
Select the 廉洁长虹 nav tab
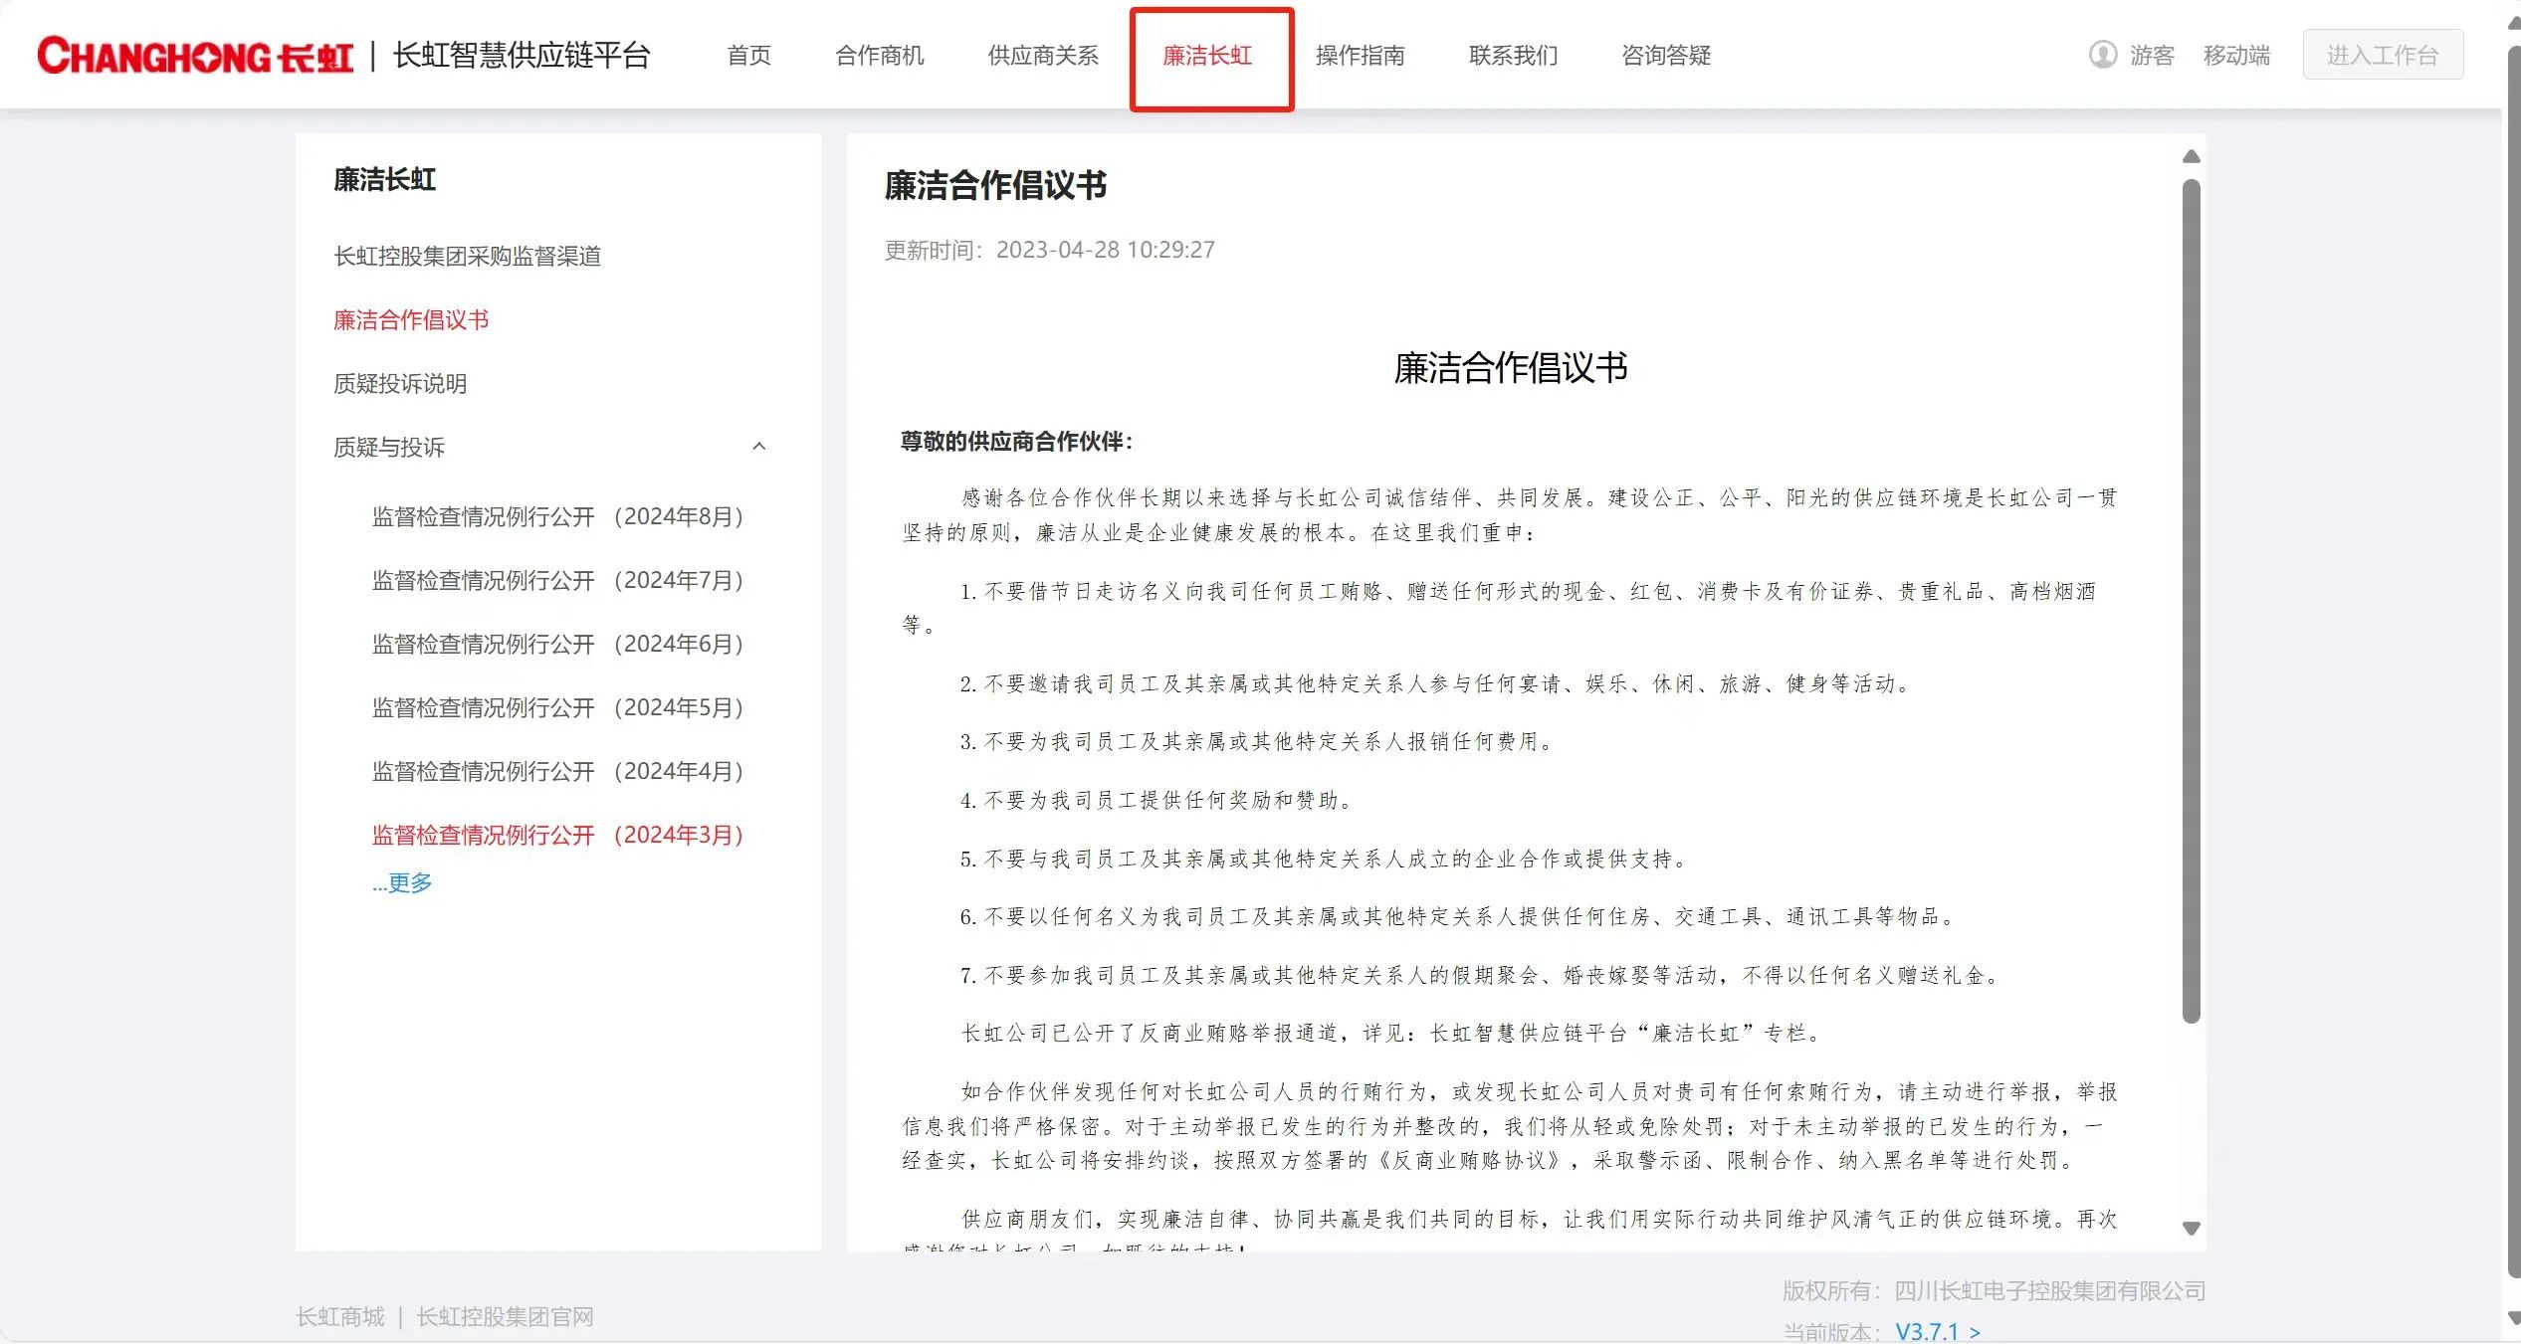(x=1207, y=56)
